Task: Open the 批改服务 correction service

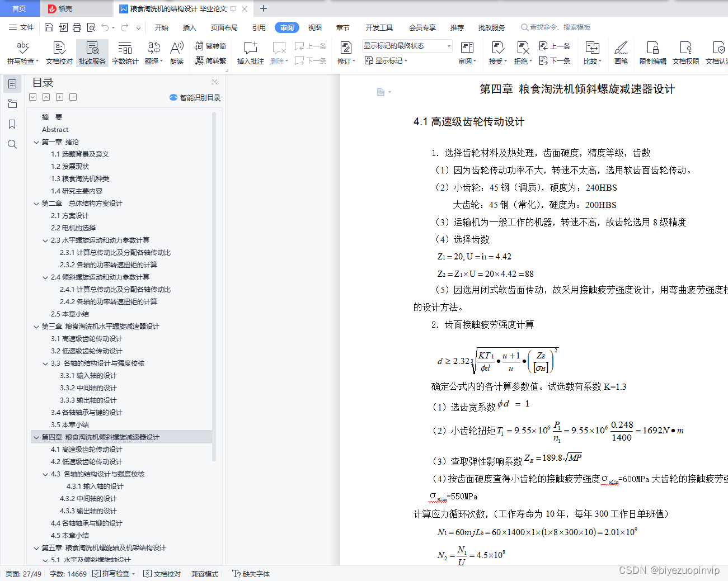Action: 92,53
